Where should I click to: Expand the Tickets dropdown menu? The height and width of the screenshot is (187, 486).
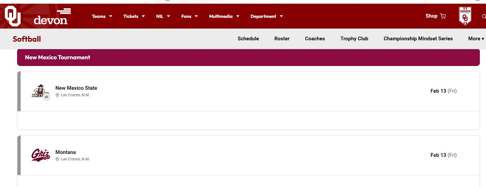pos(134,16)
